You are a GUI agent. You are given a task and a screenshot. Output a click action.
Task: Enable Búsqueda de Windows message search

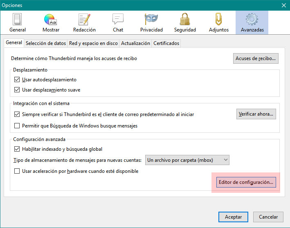[17, 126]
